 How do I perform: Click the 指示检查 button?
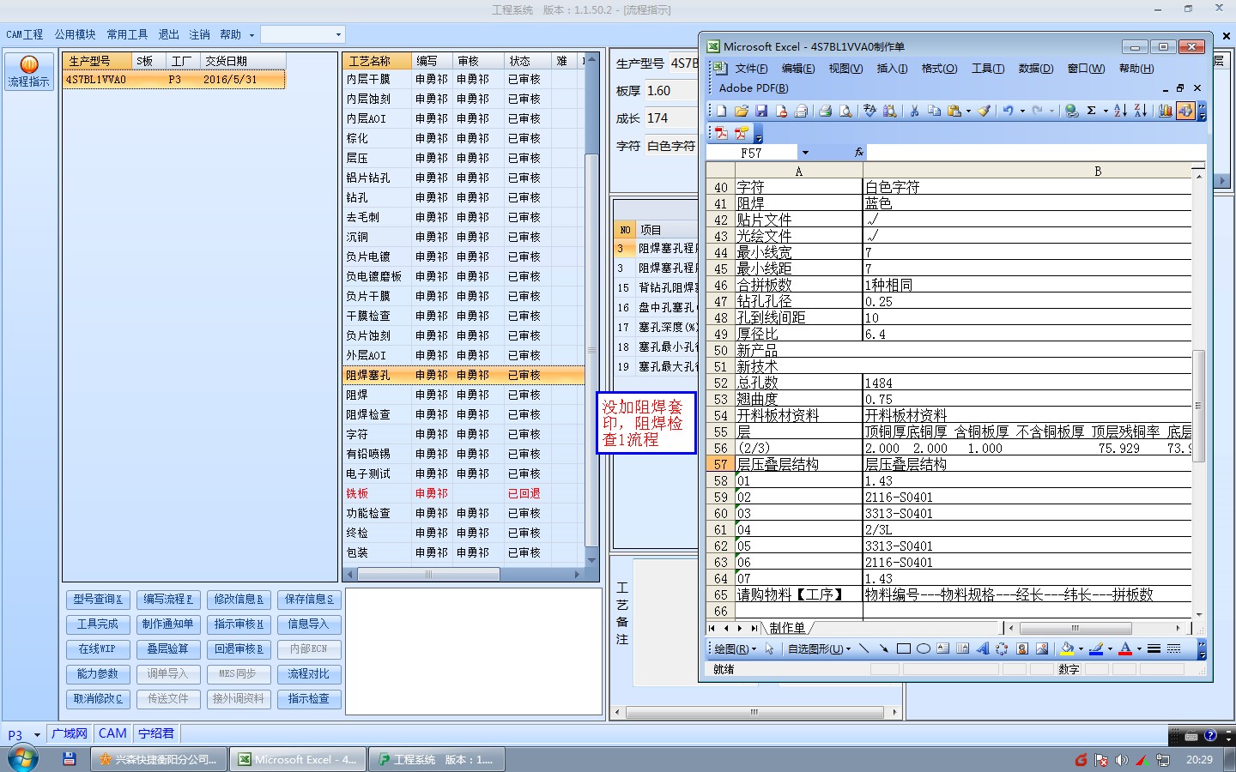pyautogui.click(x=309, y=699)
